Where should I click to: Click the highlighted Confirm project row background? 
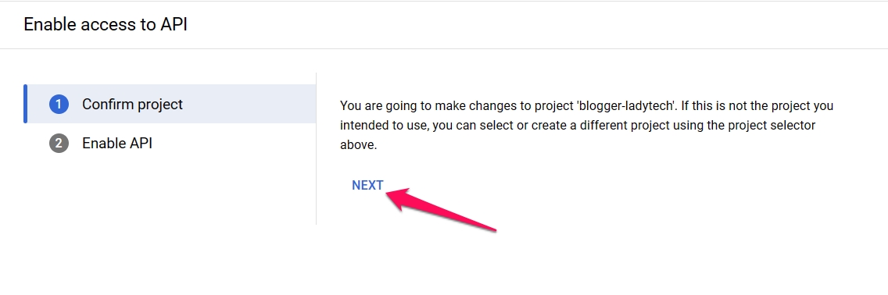point(170,104)
